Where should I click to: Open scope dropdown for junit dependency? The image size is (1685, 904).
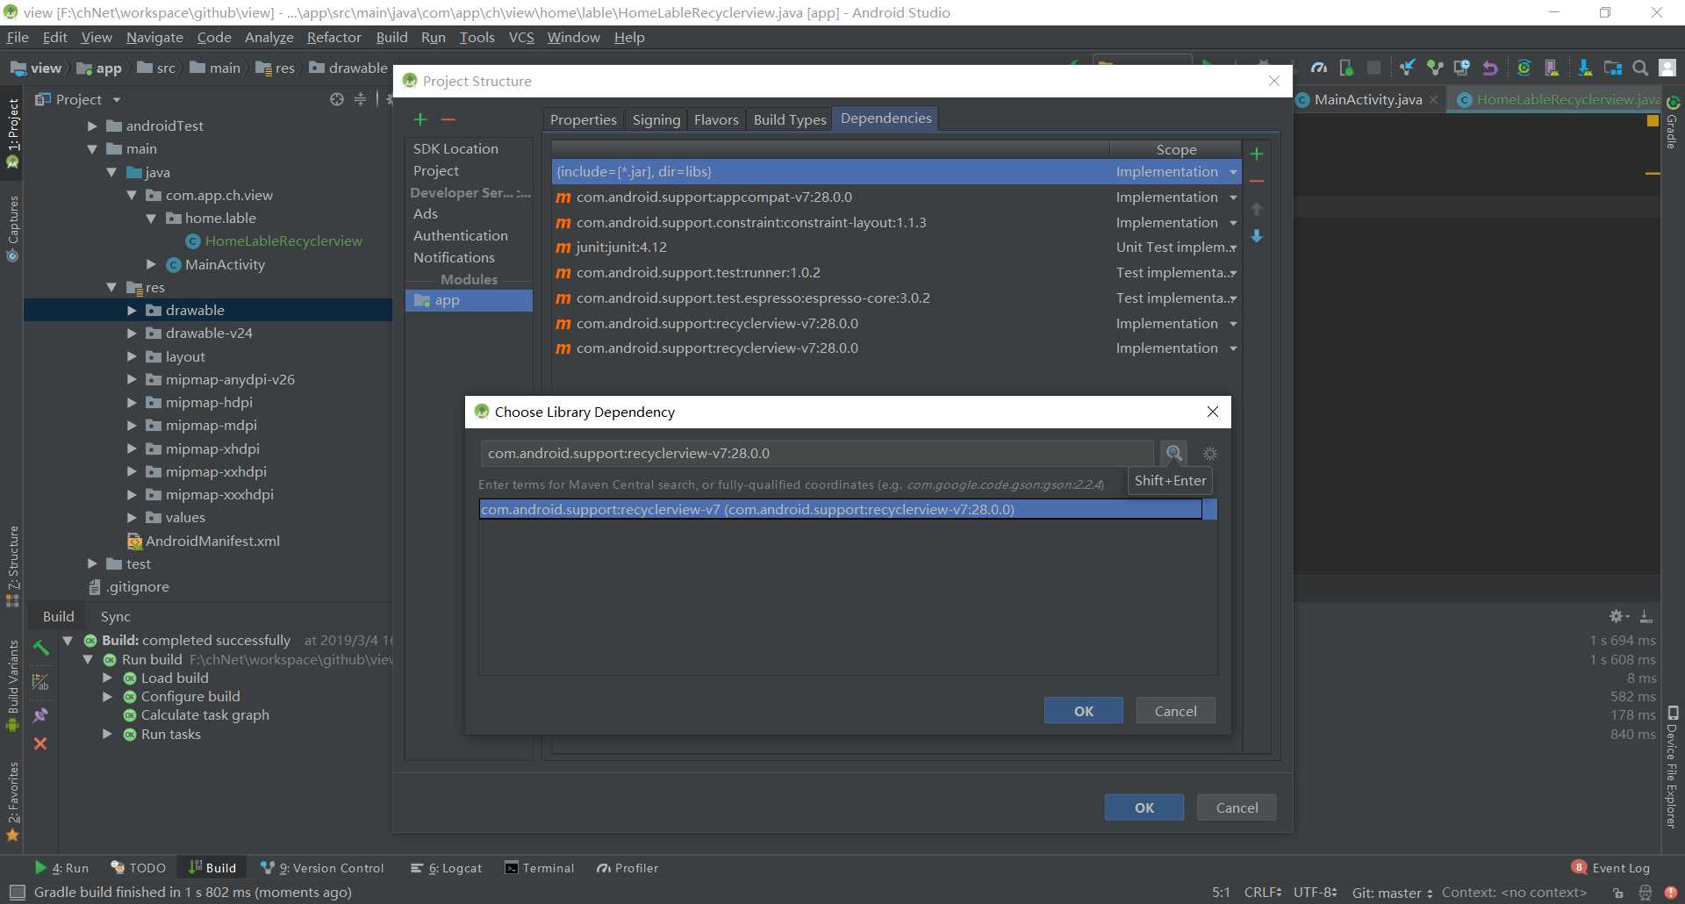coord(1233,248)
